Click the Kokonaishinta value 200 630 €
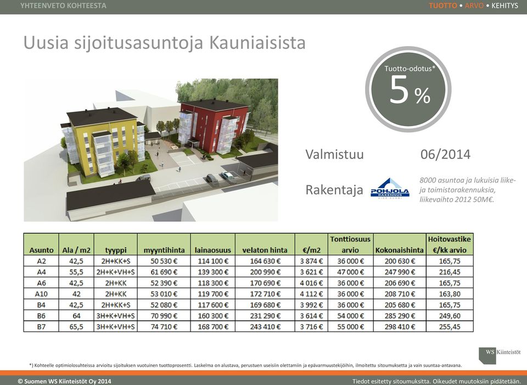 tap(400, 261)
